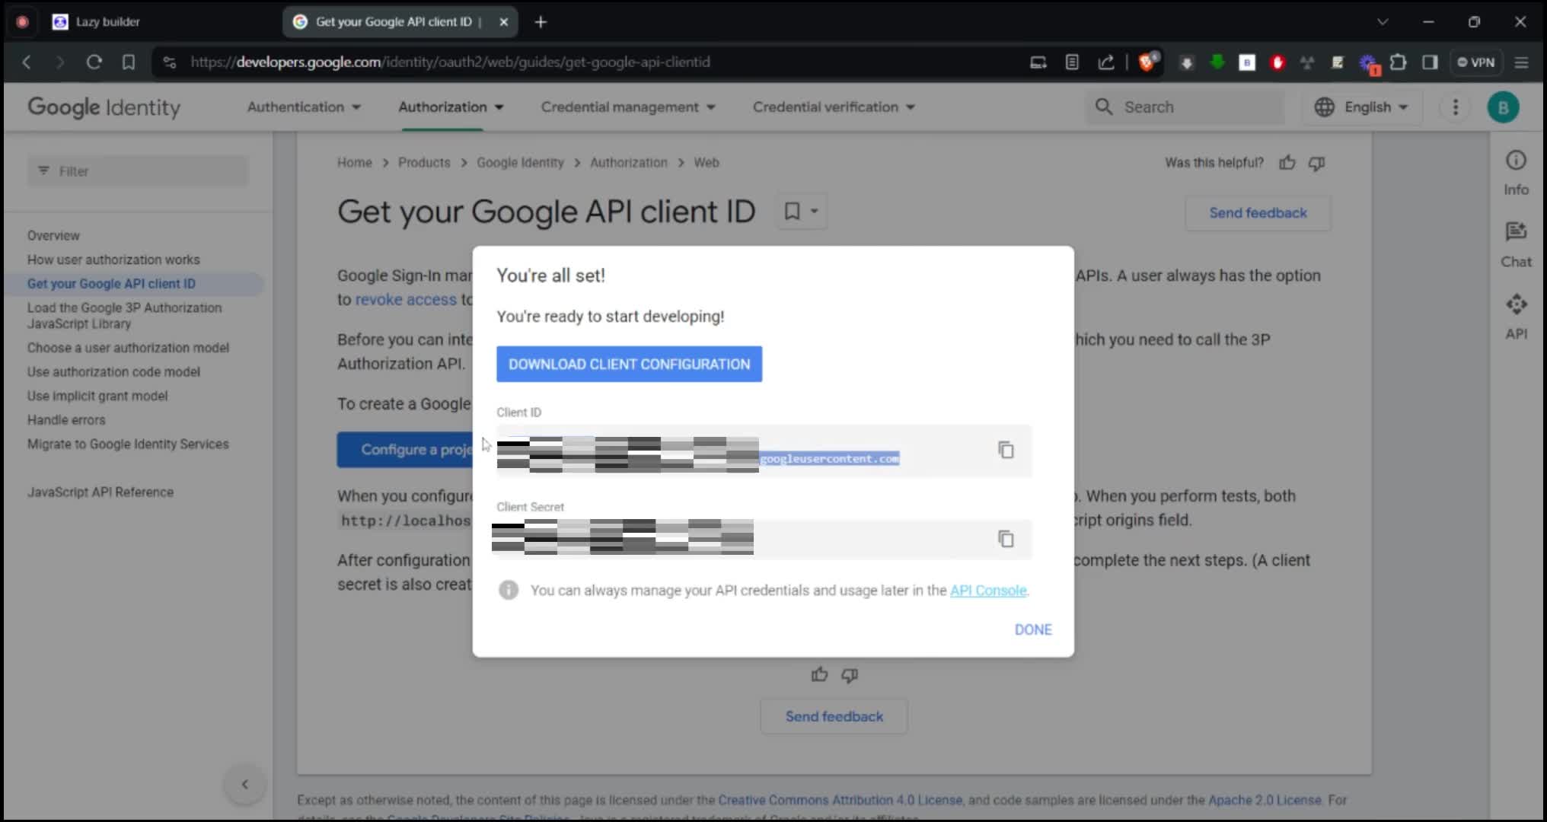Open How user authorization works page
The image size is (1547, 822).
coord(113,260)
